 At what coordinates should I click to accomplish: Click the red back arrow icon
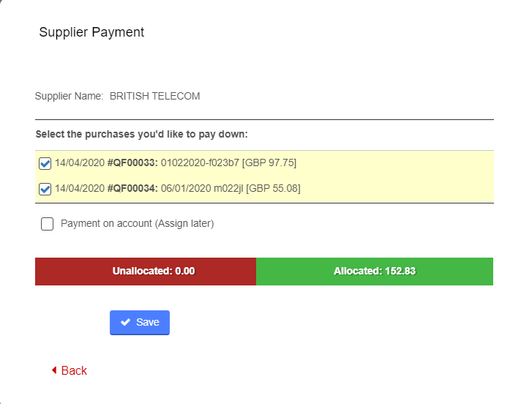coord(54,370)
